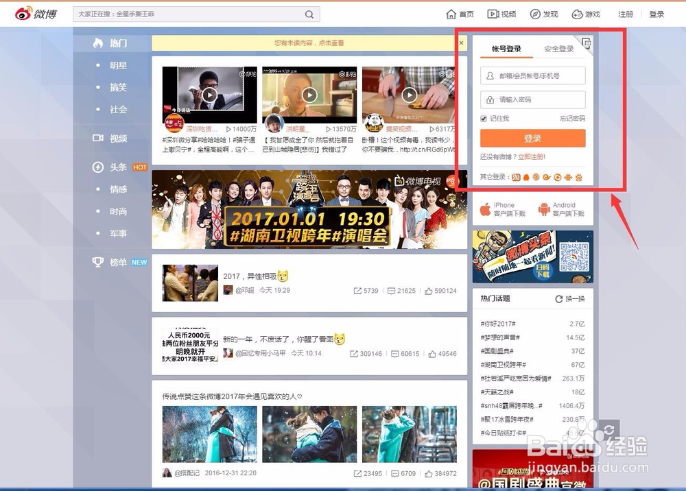Like 回忆专用小马甲's post (49546)
The image size is (686, 491).
click(x=442, y=354)
